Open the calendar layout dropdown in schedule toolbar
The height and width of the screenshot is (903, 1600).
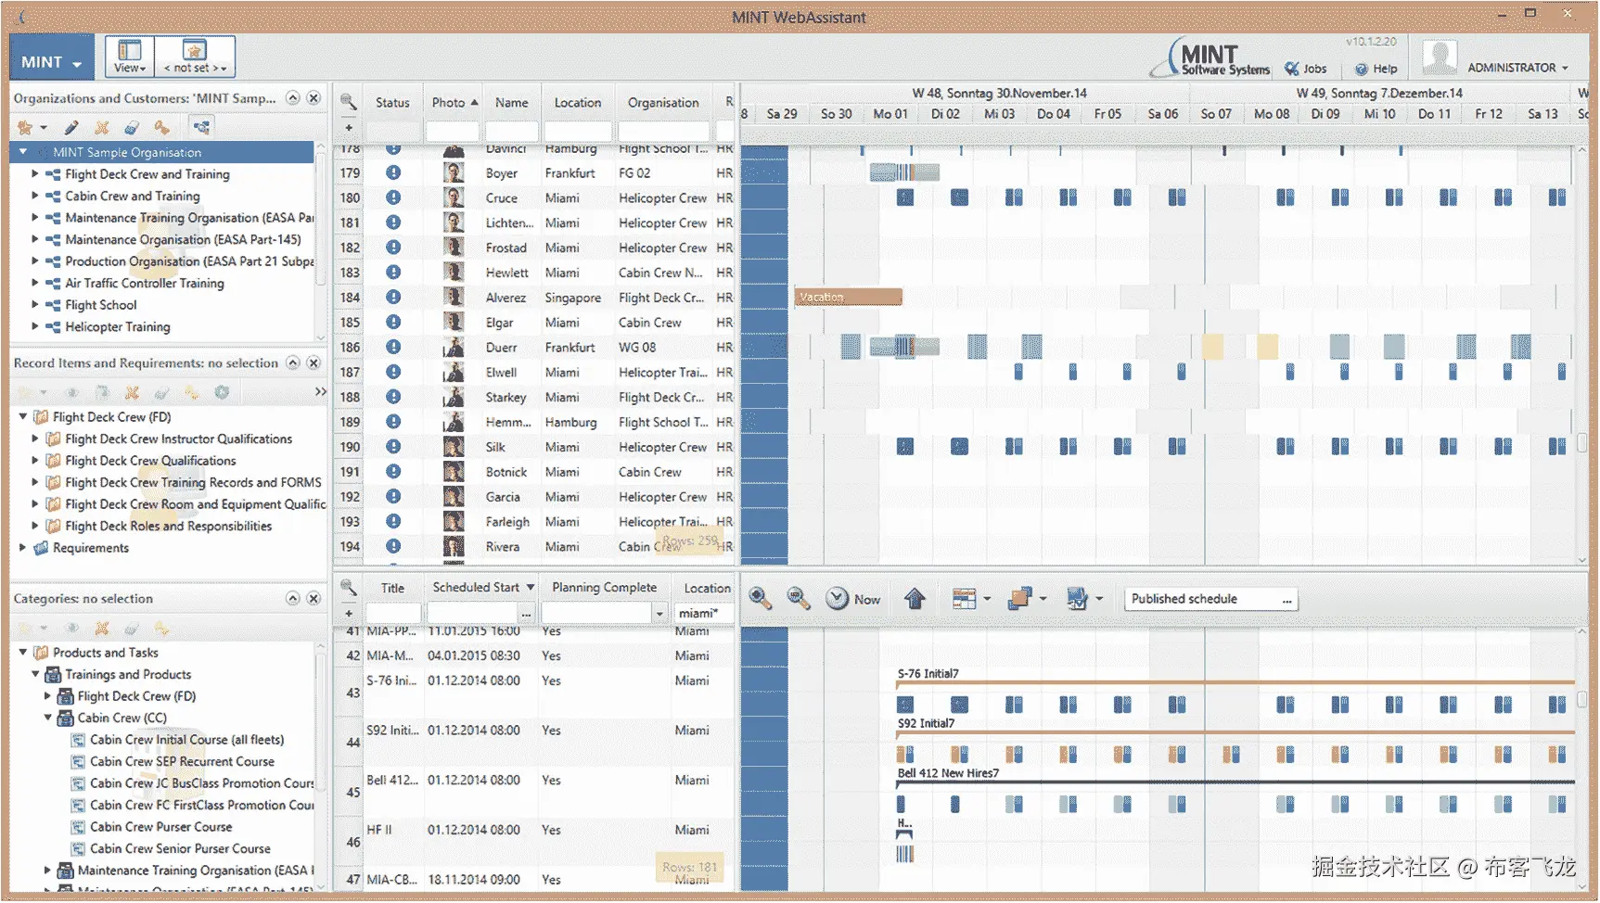click(x=971, y=599)
